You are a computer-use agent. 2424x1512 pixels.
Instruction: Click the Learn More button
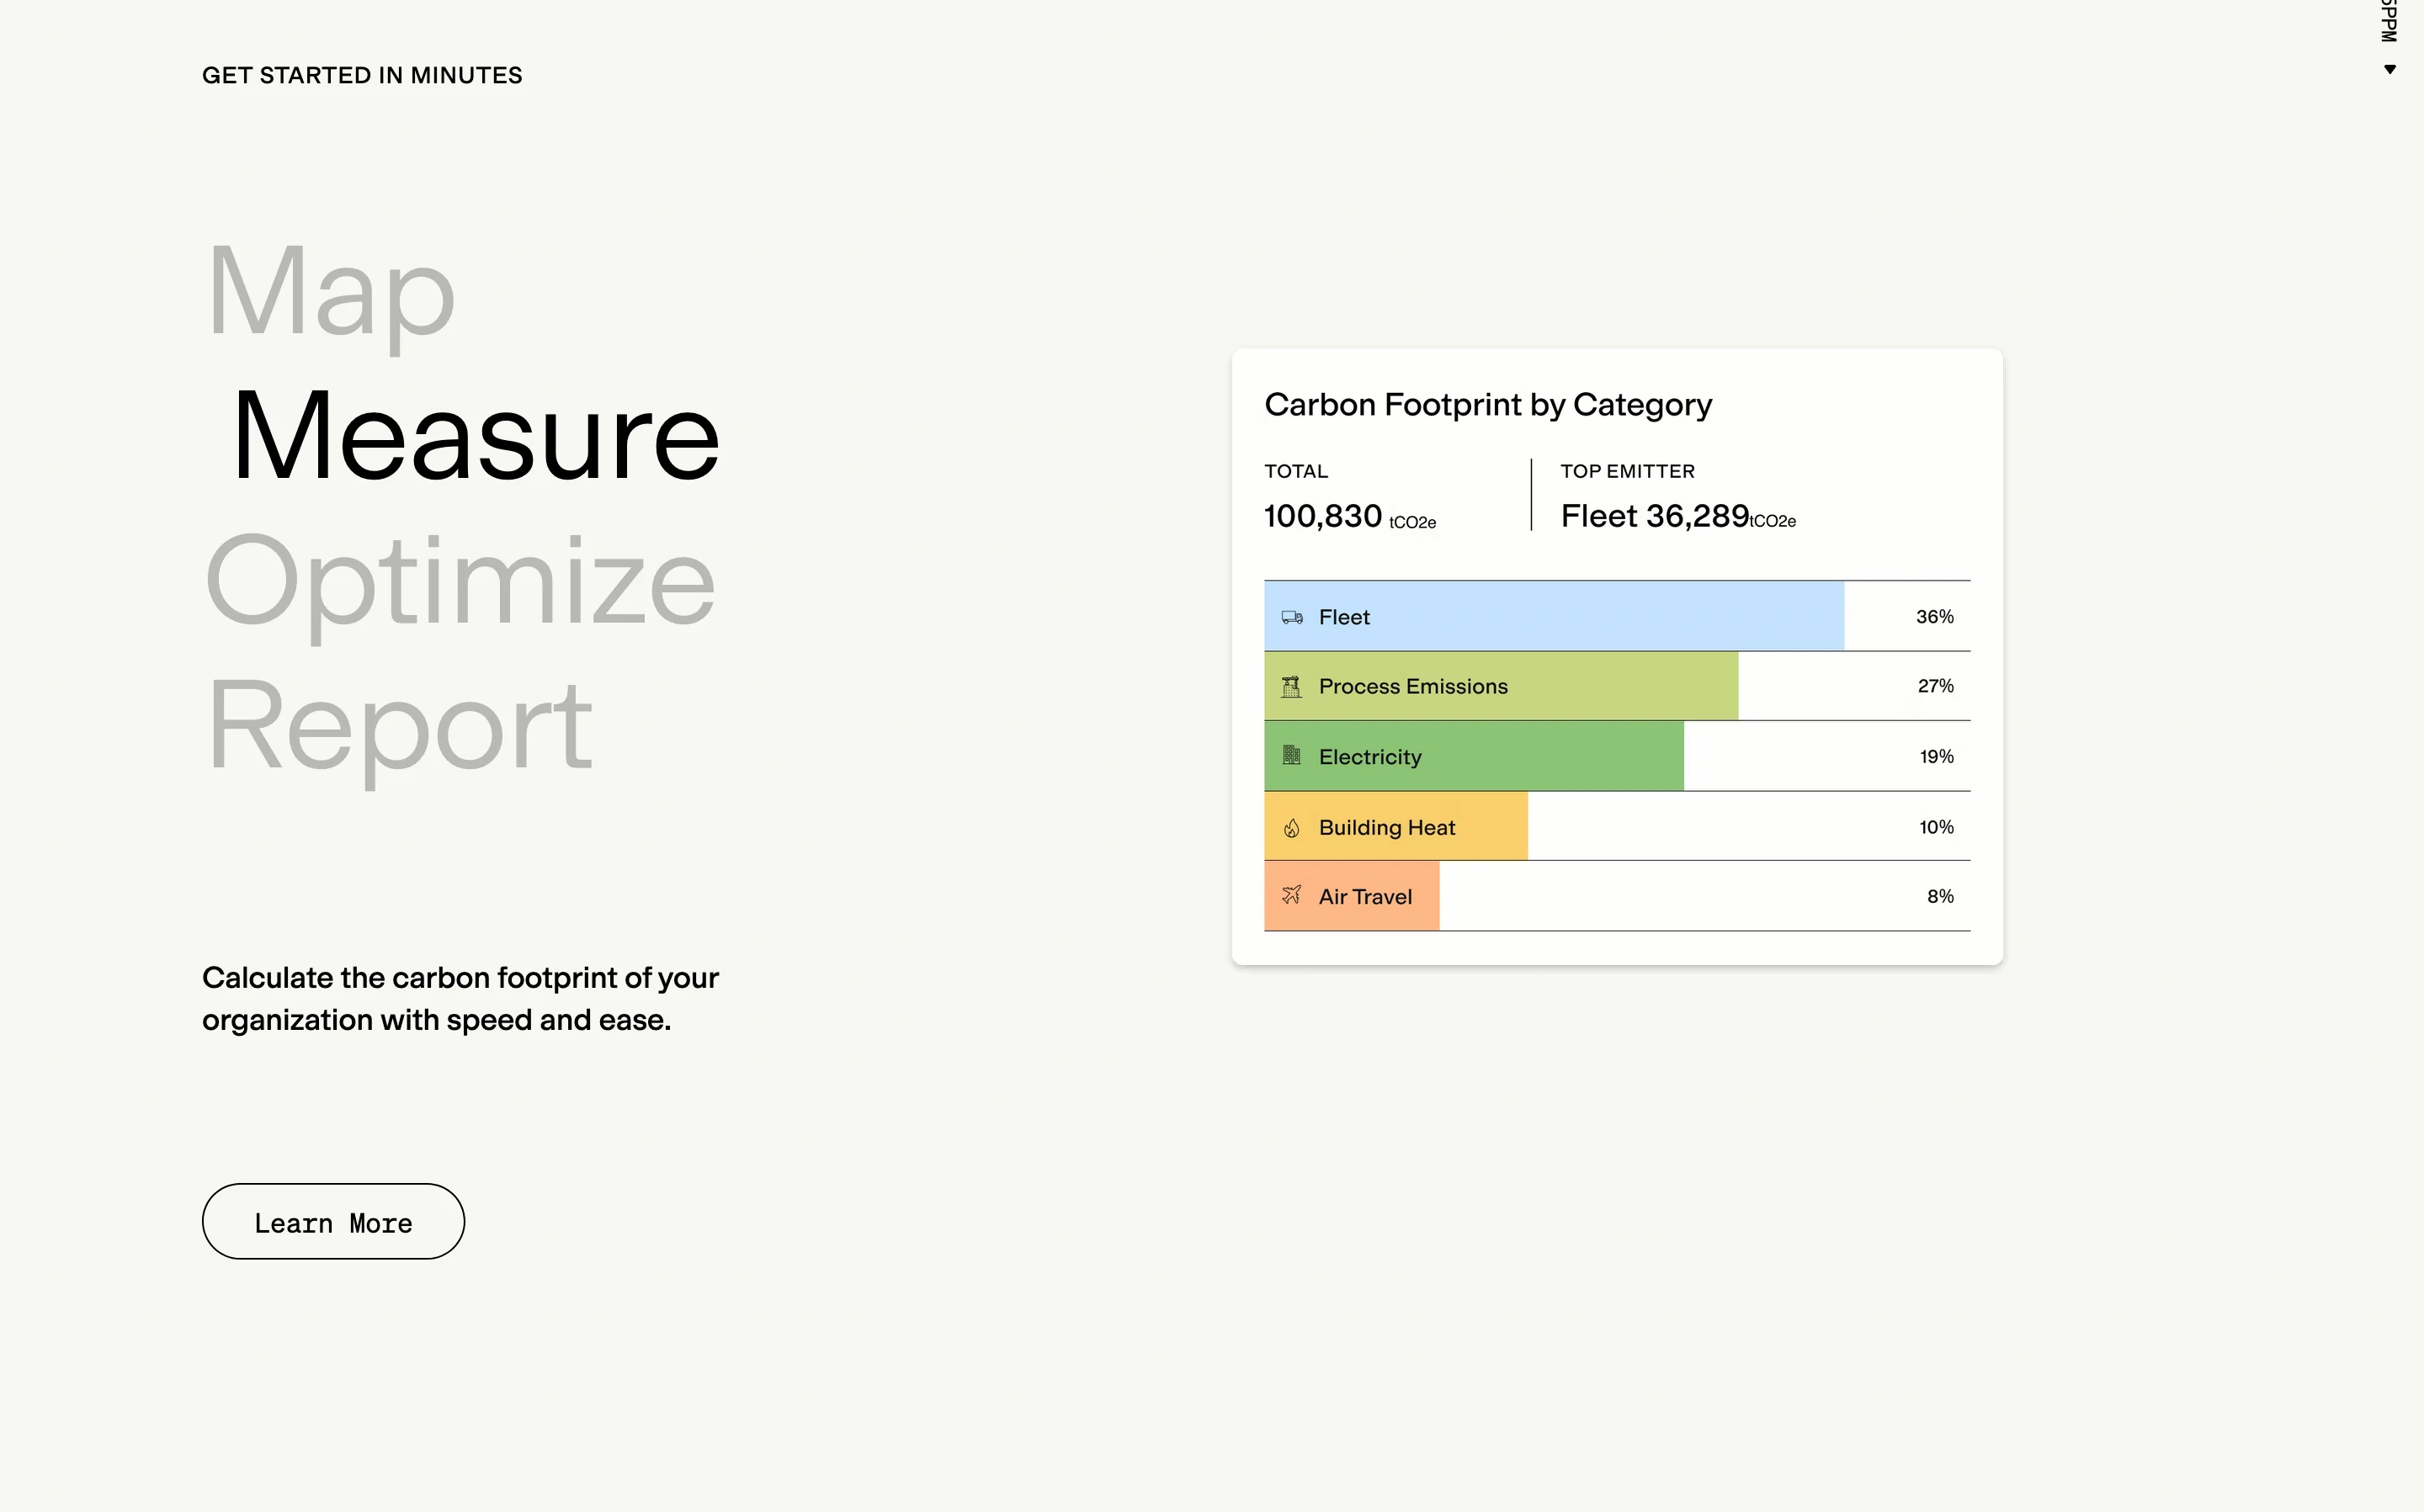coord(333,1221)
